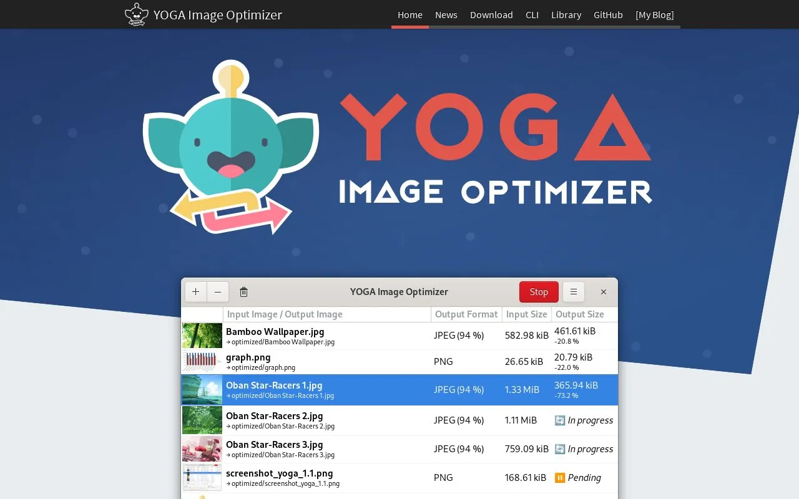
Task: Click the Oban Star-Racers 3 thumbnail
Action: [202, 449]
